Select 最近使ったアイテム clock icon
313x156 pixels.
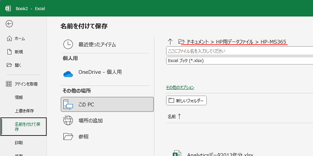coord(68,44)
